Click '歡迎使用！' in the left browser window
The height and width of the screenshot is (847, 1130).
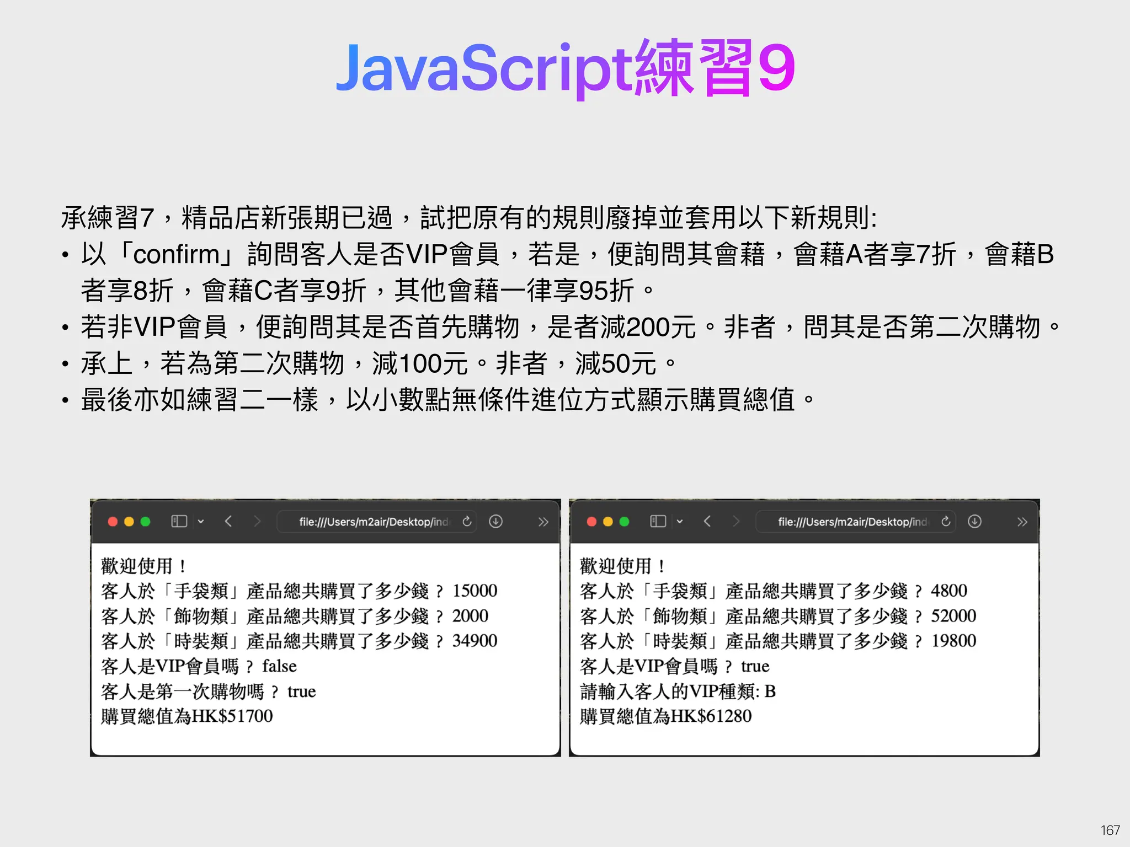(x=143, y=566)
